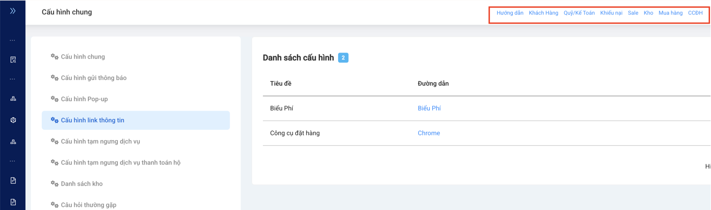
Task: Click the gear icon beside Cấu hình gửi thông báo
Action: [54, 78]
